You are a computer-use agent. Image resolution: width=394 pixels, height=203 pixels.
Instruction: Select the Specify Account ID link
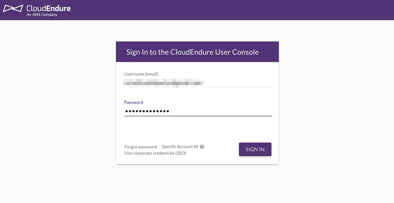coord(180,147)
